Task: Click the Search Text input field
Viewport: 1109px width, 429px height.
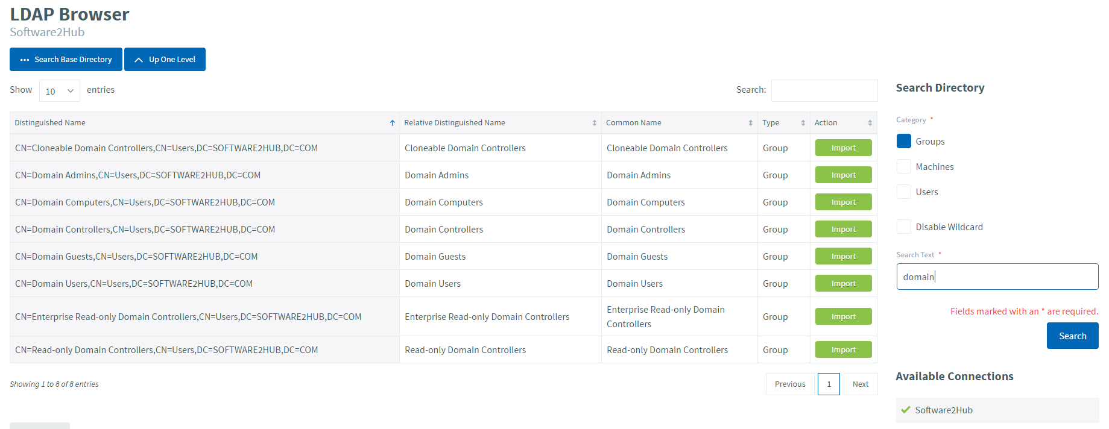Action: (997, 277)
